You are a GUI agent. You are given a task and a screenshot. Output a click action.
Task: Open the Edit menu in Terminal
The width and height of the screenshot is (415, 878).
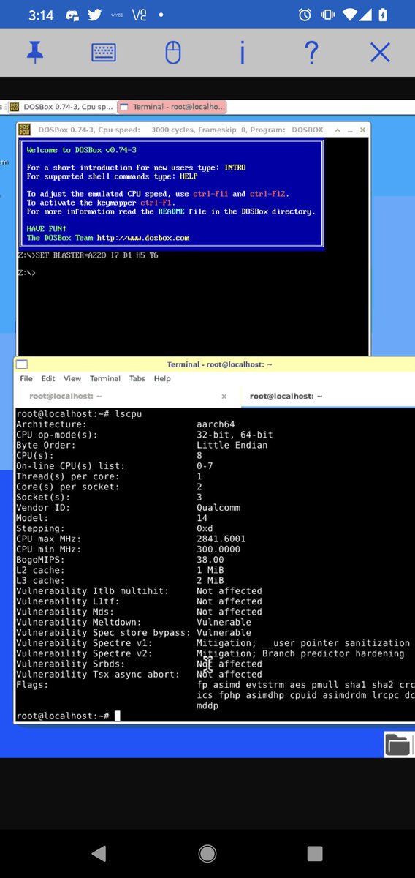pos(48,379)
